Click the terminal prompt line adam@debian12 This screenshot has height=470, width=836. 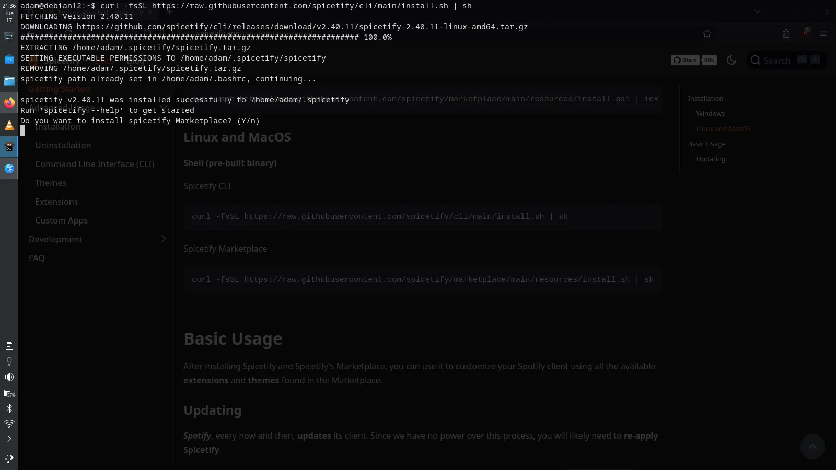coord(246,6)
